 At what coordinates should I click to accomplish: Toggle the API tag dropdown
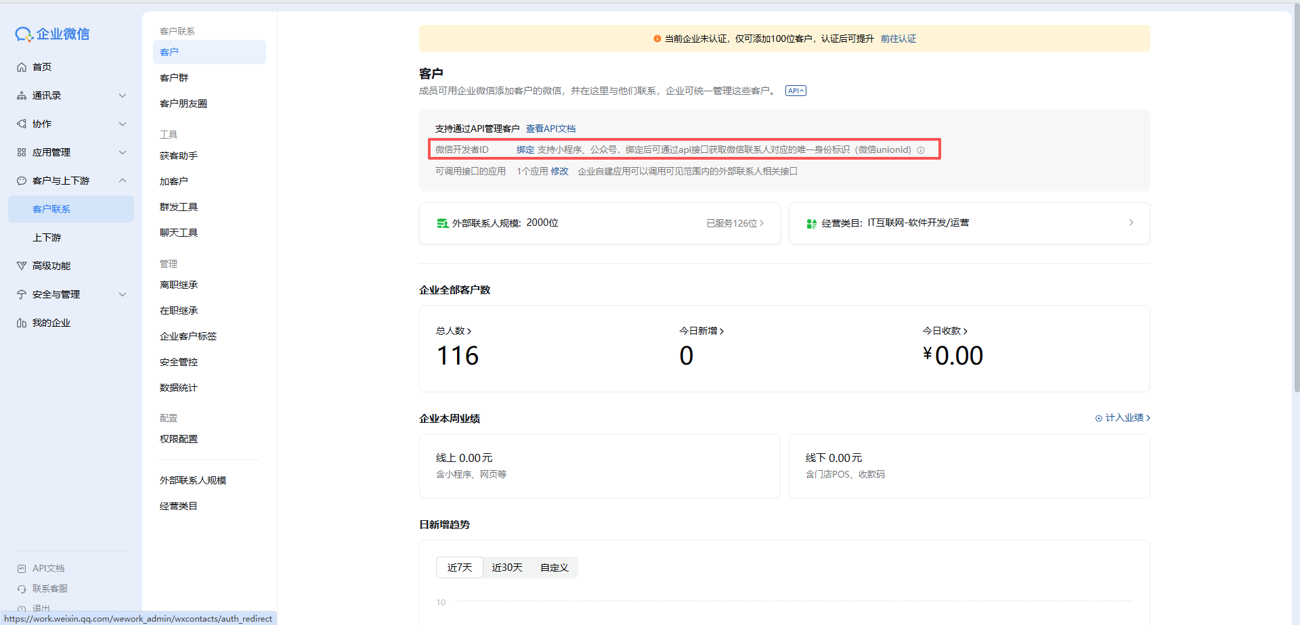[x=796, y=91]
